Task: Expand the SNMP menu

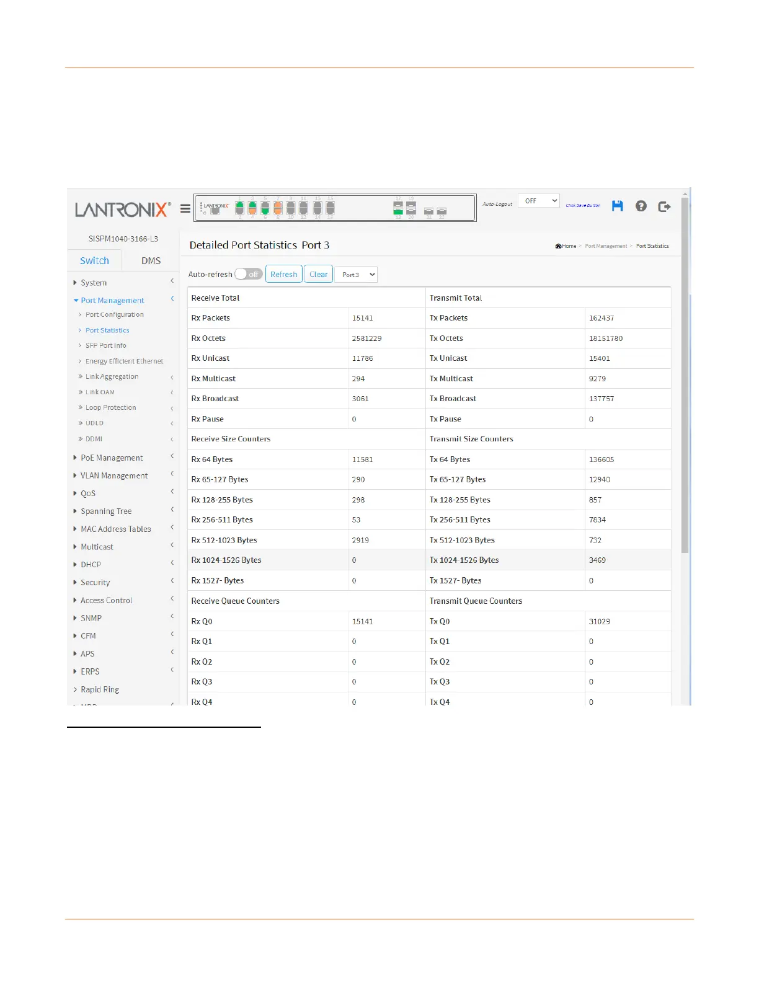Action: (91, 619)
